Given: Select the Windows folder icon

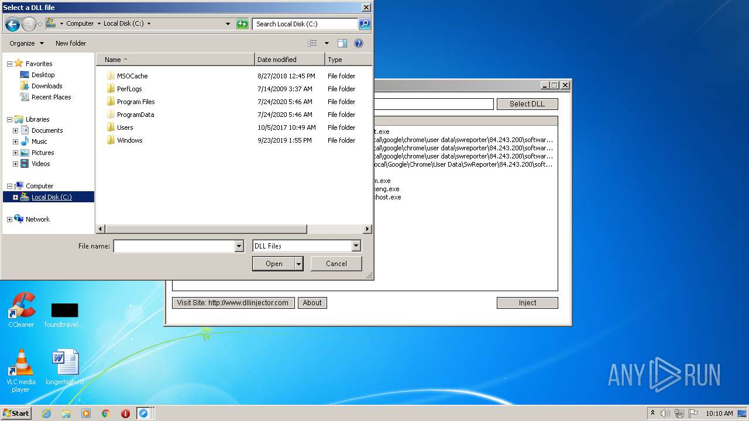Looking at the screenshot, I should 111,140.
